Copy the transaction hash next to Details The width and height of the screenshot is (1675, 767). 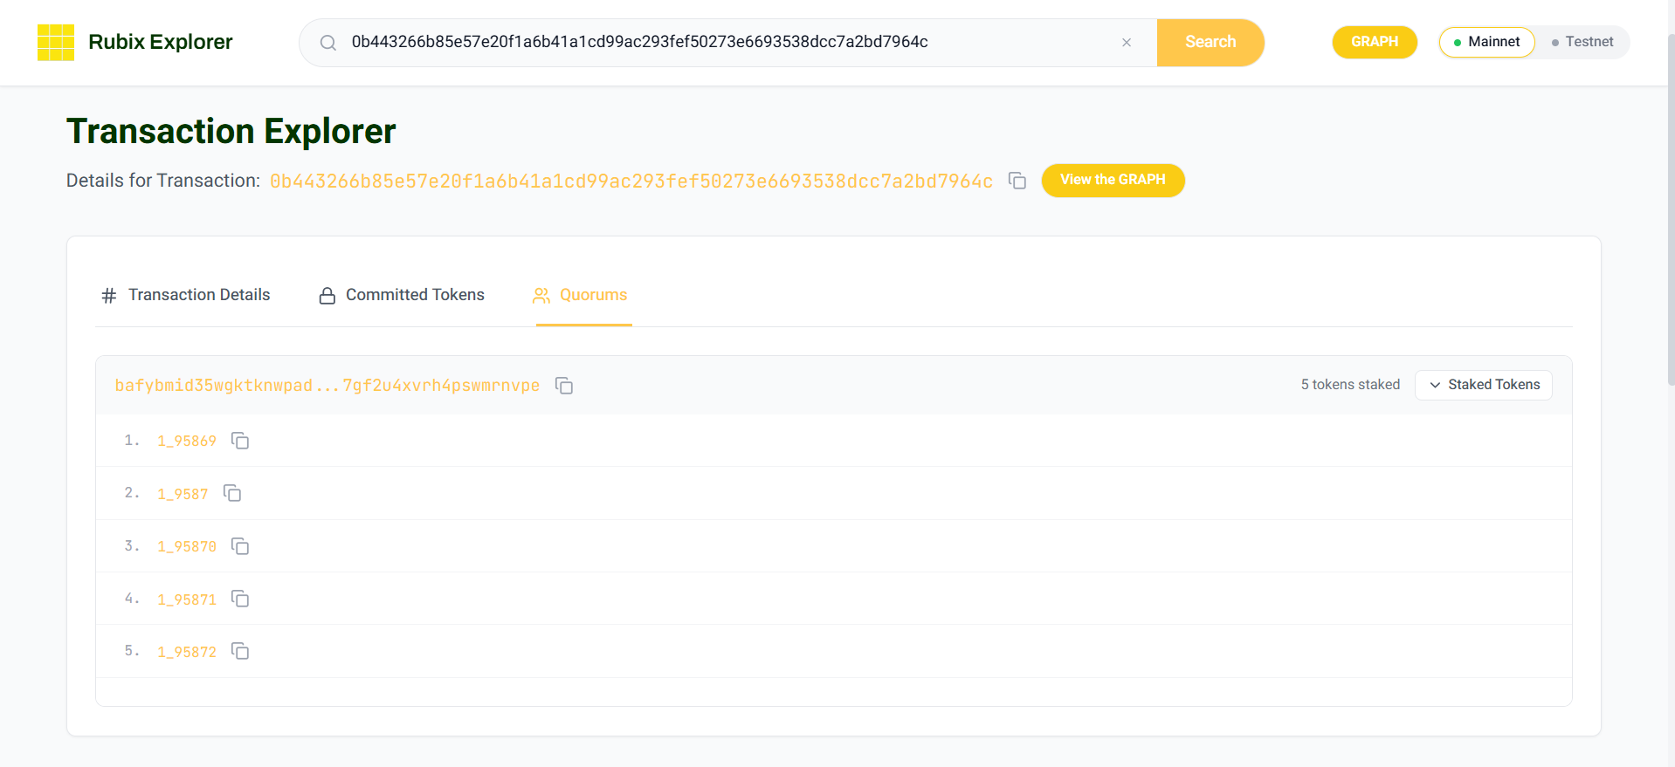[1017, 181]
